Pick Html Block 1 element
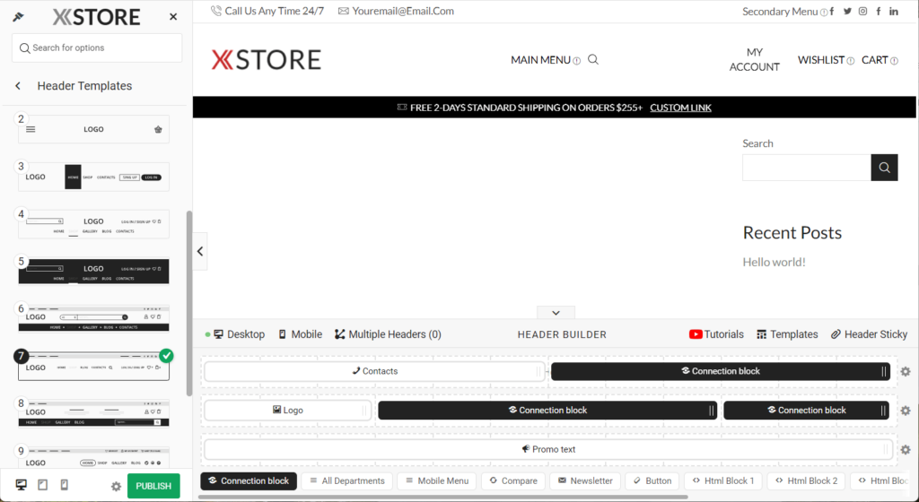 pyautogui.click(x=723, y=481)
